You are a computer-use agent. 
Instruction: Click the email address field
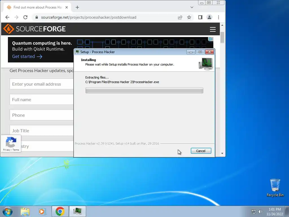point(42,84)
